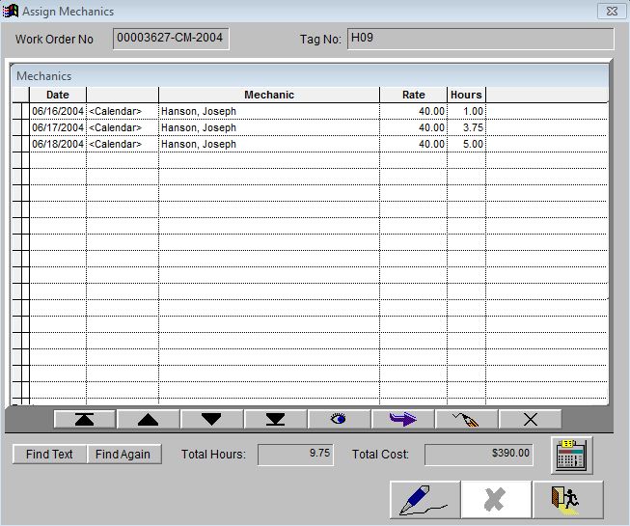Open <Calendar> for 06/18/2004 row
This screenshot has height=526, width=630.
123,144
